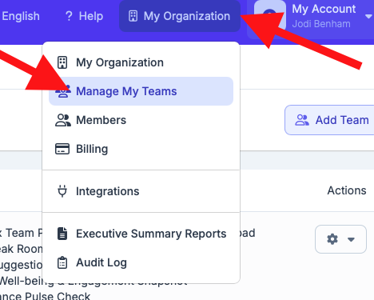Click the Actions column header

tap(347, 190)
